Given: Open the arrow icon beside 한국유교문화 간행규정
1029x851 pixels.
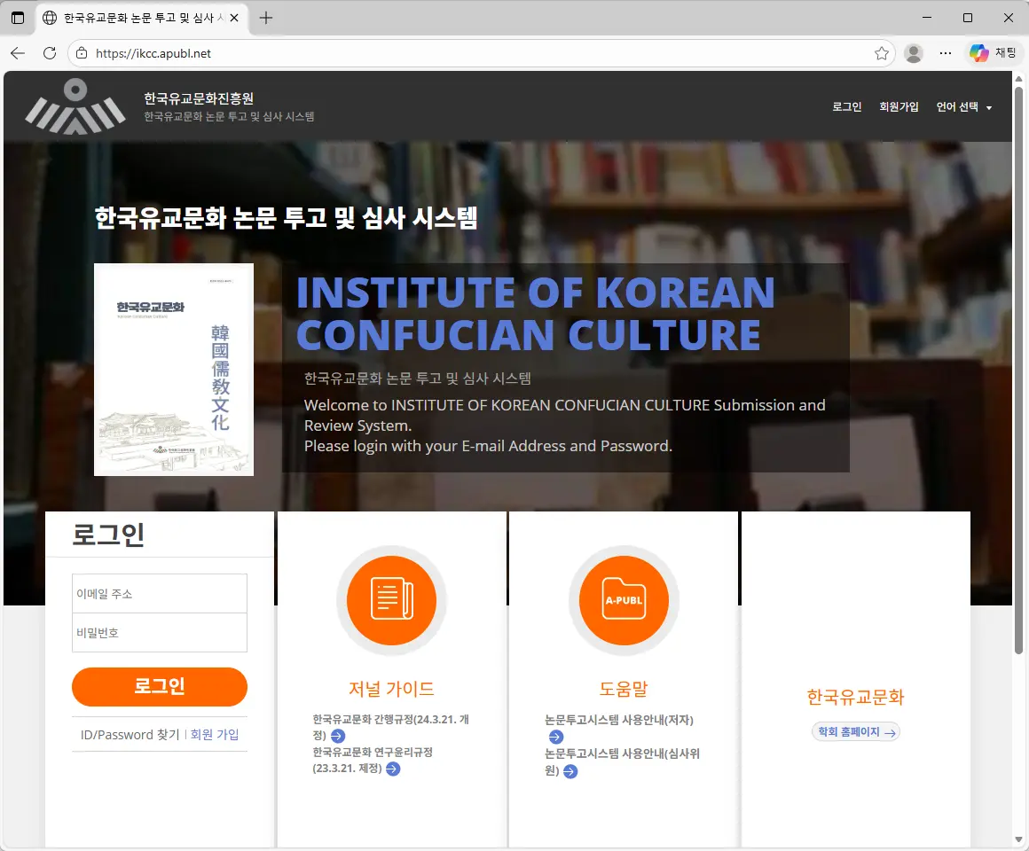Looking at the screenshot, I should click(x=338, y=736).
